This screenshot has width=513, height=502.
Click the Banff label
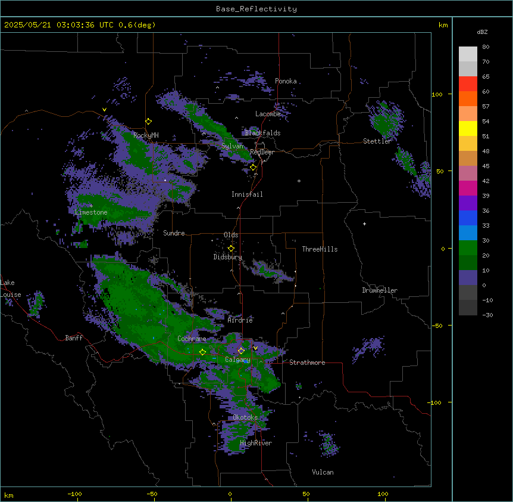(74, 338)
